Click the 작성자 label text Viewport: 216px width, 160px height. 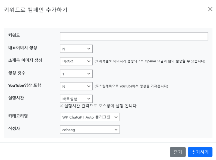[14, 128]
